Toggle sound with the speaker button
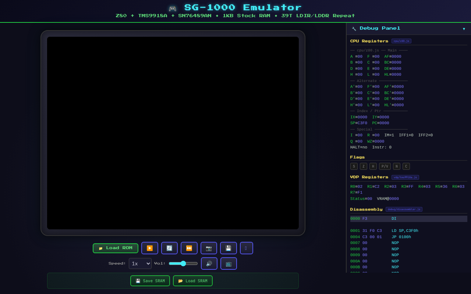 [209, 263]
